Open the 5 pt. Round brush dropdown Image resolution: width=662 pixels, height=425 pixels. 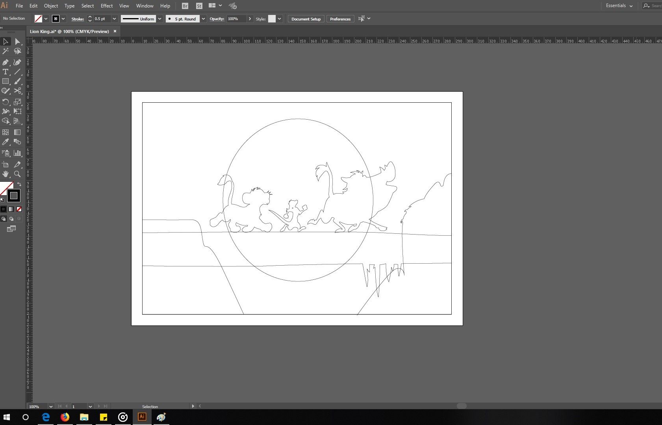pos(203,19)
